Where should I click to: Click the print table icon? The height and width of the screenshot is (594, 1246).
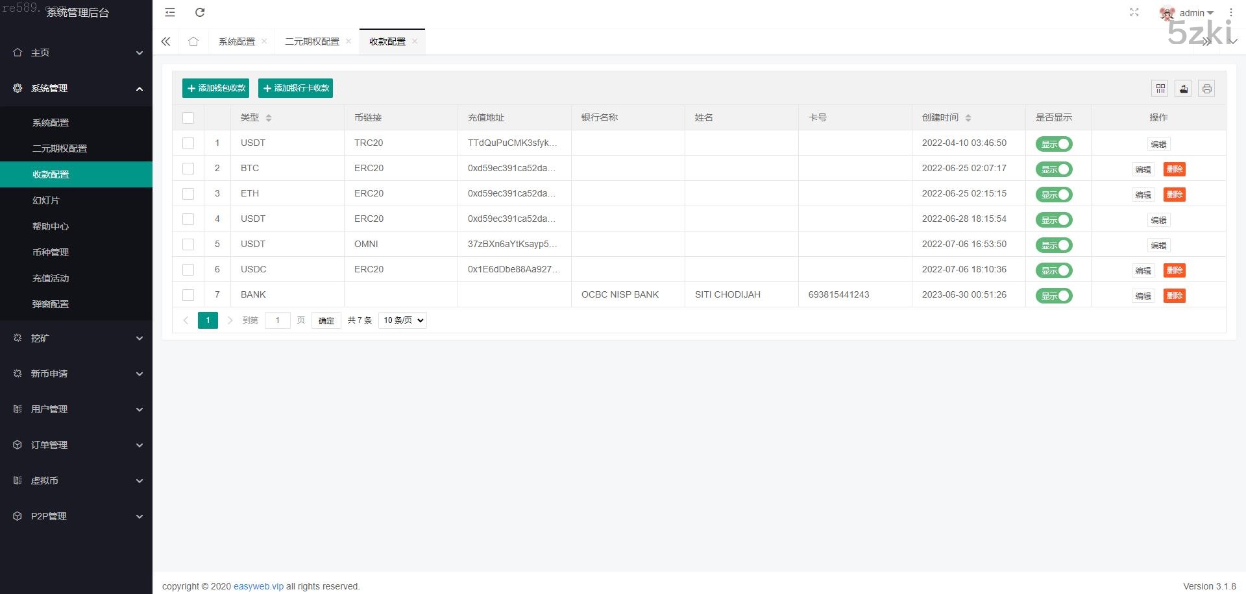pos(1206,89)
